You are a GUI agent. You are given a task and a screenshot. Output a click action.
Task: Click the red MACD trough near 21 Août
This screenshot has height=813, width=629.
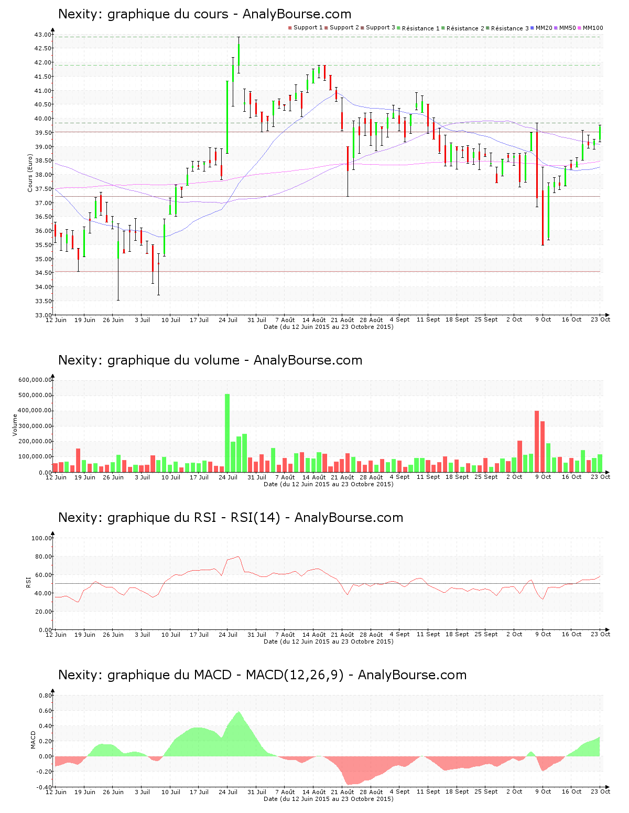coord(350,771)
